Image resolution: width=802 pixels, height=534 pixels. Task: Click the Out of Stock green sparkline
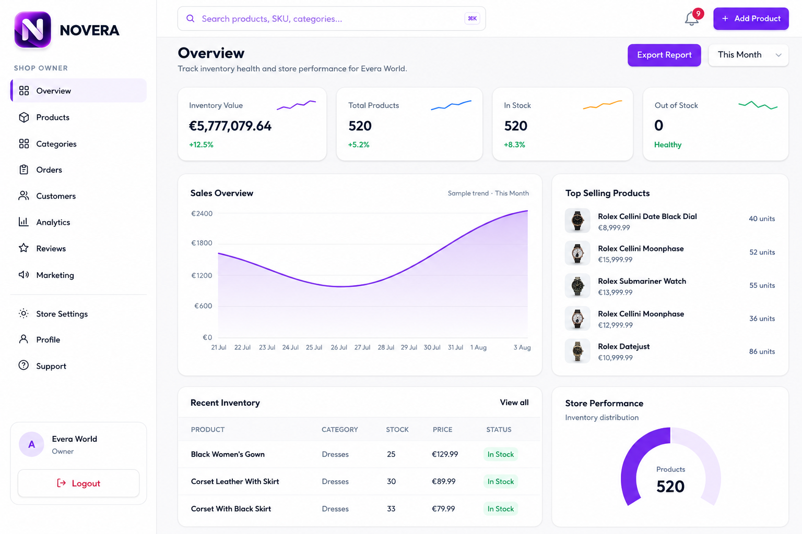758,105
